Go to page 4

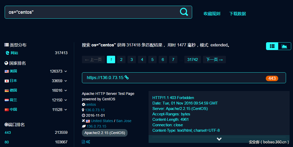click(142, 60)
